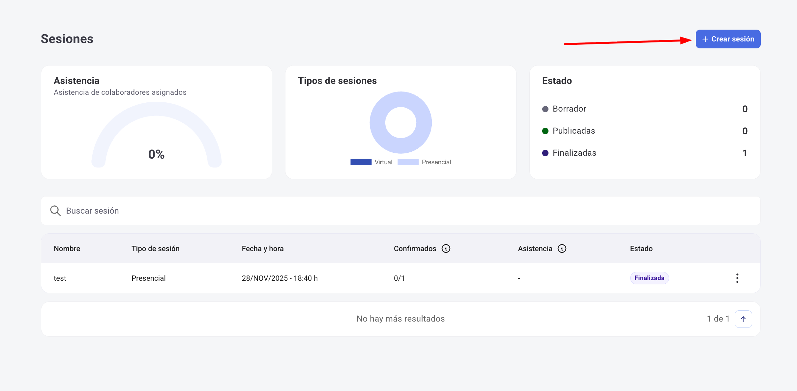Click the info icon next to Confirmados
This screenshot has height=391, width=797.
point(446,248)
